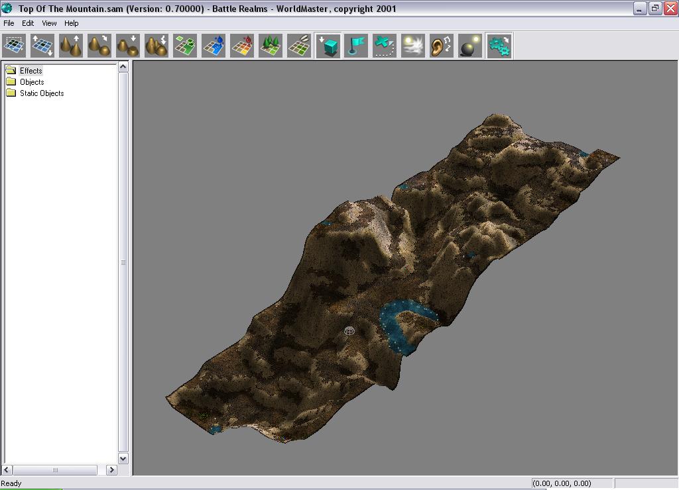Click the white cloud fog effect tool
Screen dimensions: 679x490
(413, 46)
